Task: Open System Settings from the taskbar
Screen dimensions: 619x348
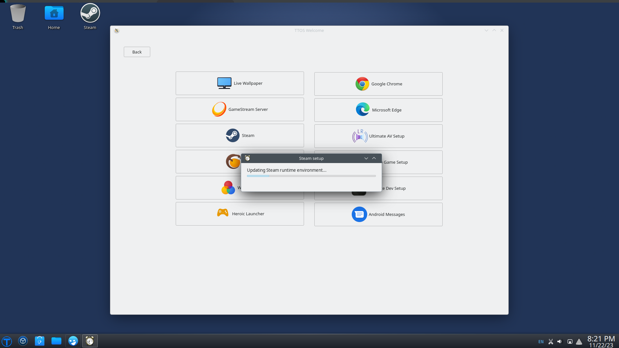Action: tap(23, 341)
